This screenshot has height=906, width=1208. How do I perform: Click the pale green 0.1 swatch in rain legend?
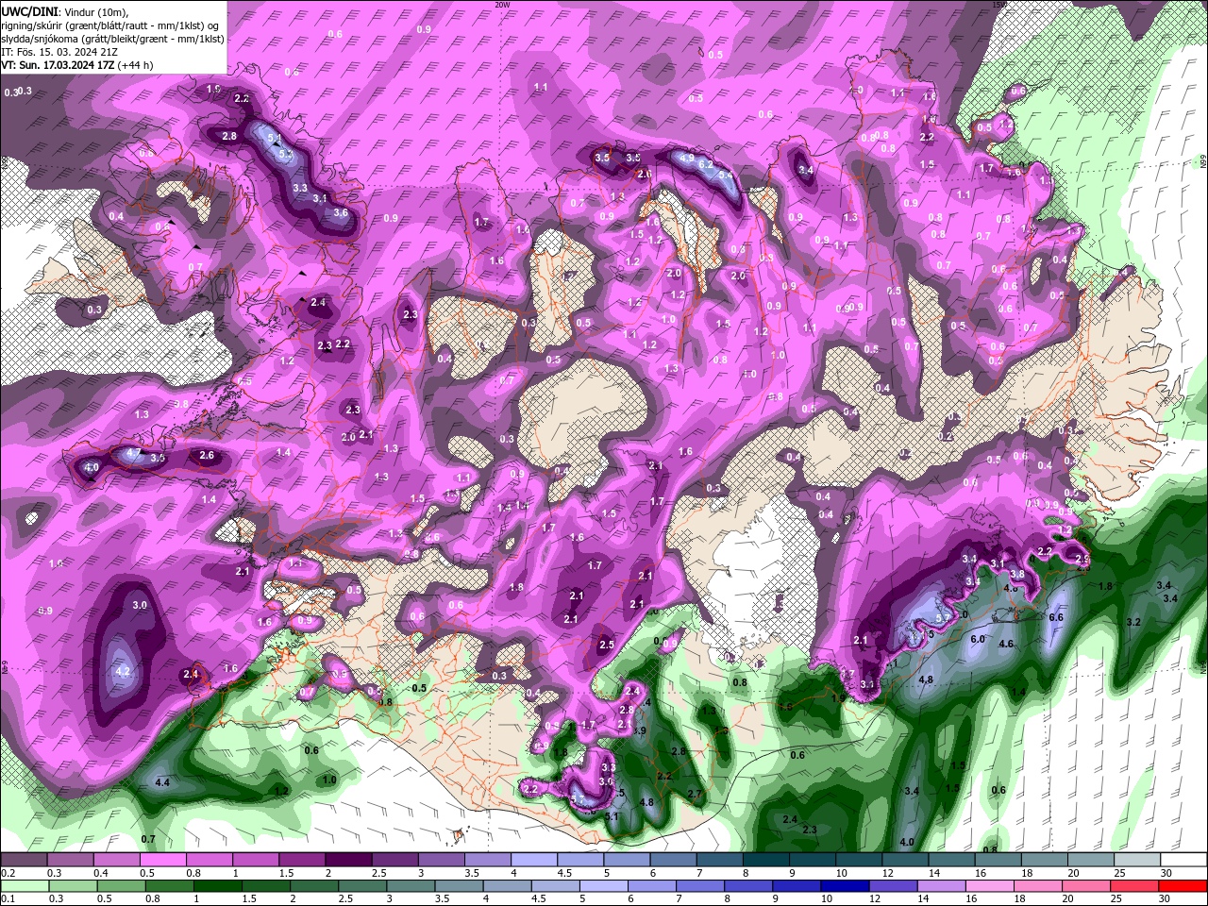23,885
